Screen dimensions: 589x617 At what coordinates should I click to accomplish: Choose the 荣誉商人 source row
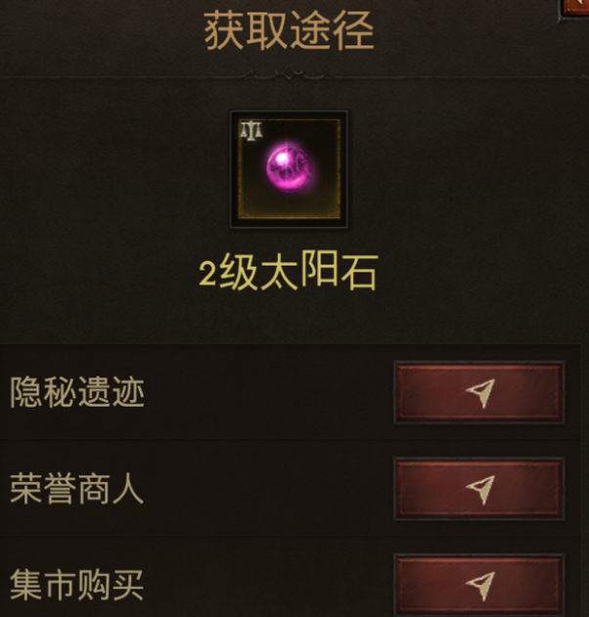coord(291,488)
